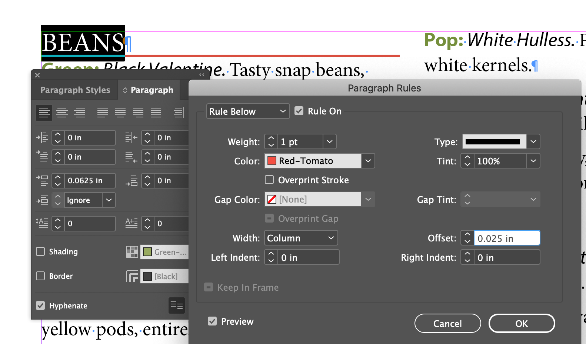586x344 pixels.
Task: Open the rule Type dropdown
Action: click(x=533, y=141)
